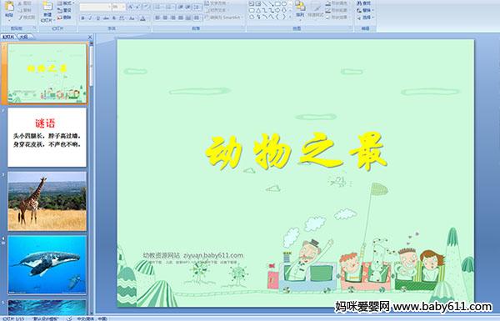The image size is (500, 321).
Task: Pick the straight line shape in the gallery
Action: 265,3
